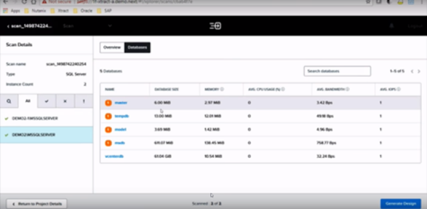This screenshot has height=209, width=427.
Task: Select the All instances filter tab
Action: (x=28, y=101)
